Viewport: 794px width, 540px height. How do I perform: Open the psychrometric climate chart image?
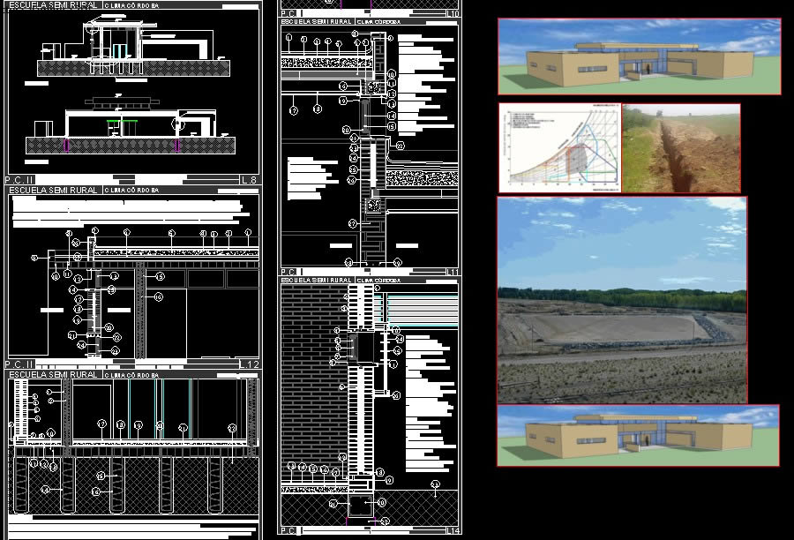[x=559, y=147]
